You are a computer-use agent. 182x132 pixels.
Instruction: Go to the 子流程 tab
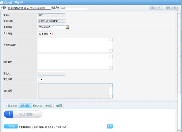(49, 105)
